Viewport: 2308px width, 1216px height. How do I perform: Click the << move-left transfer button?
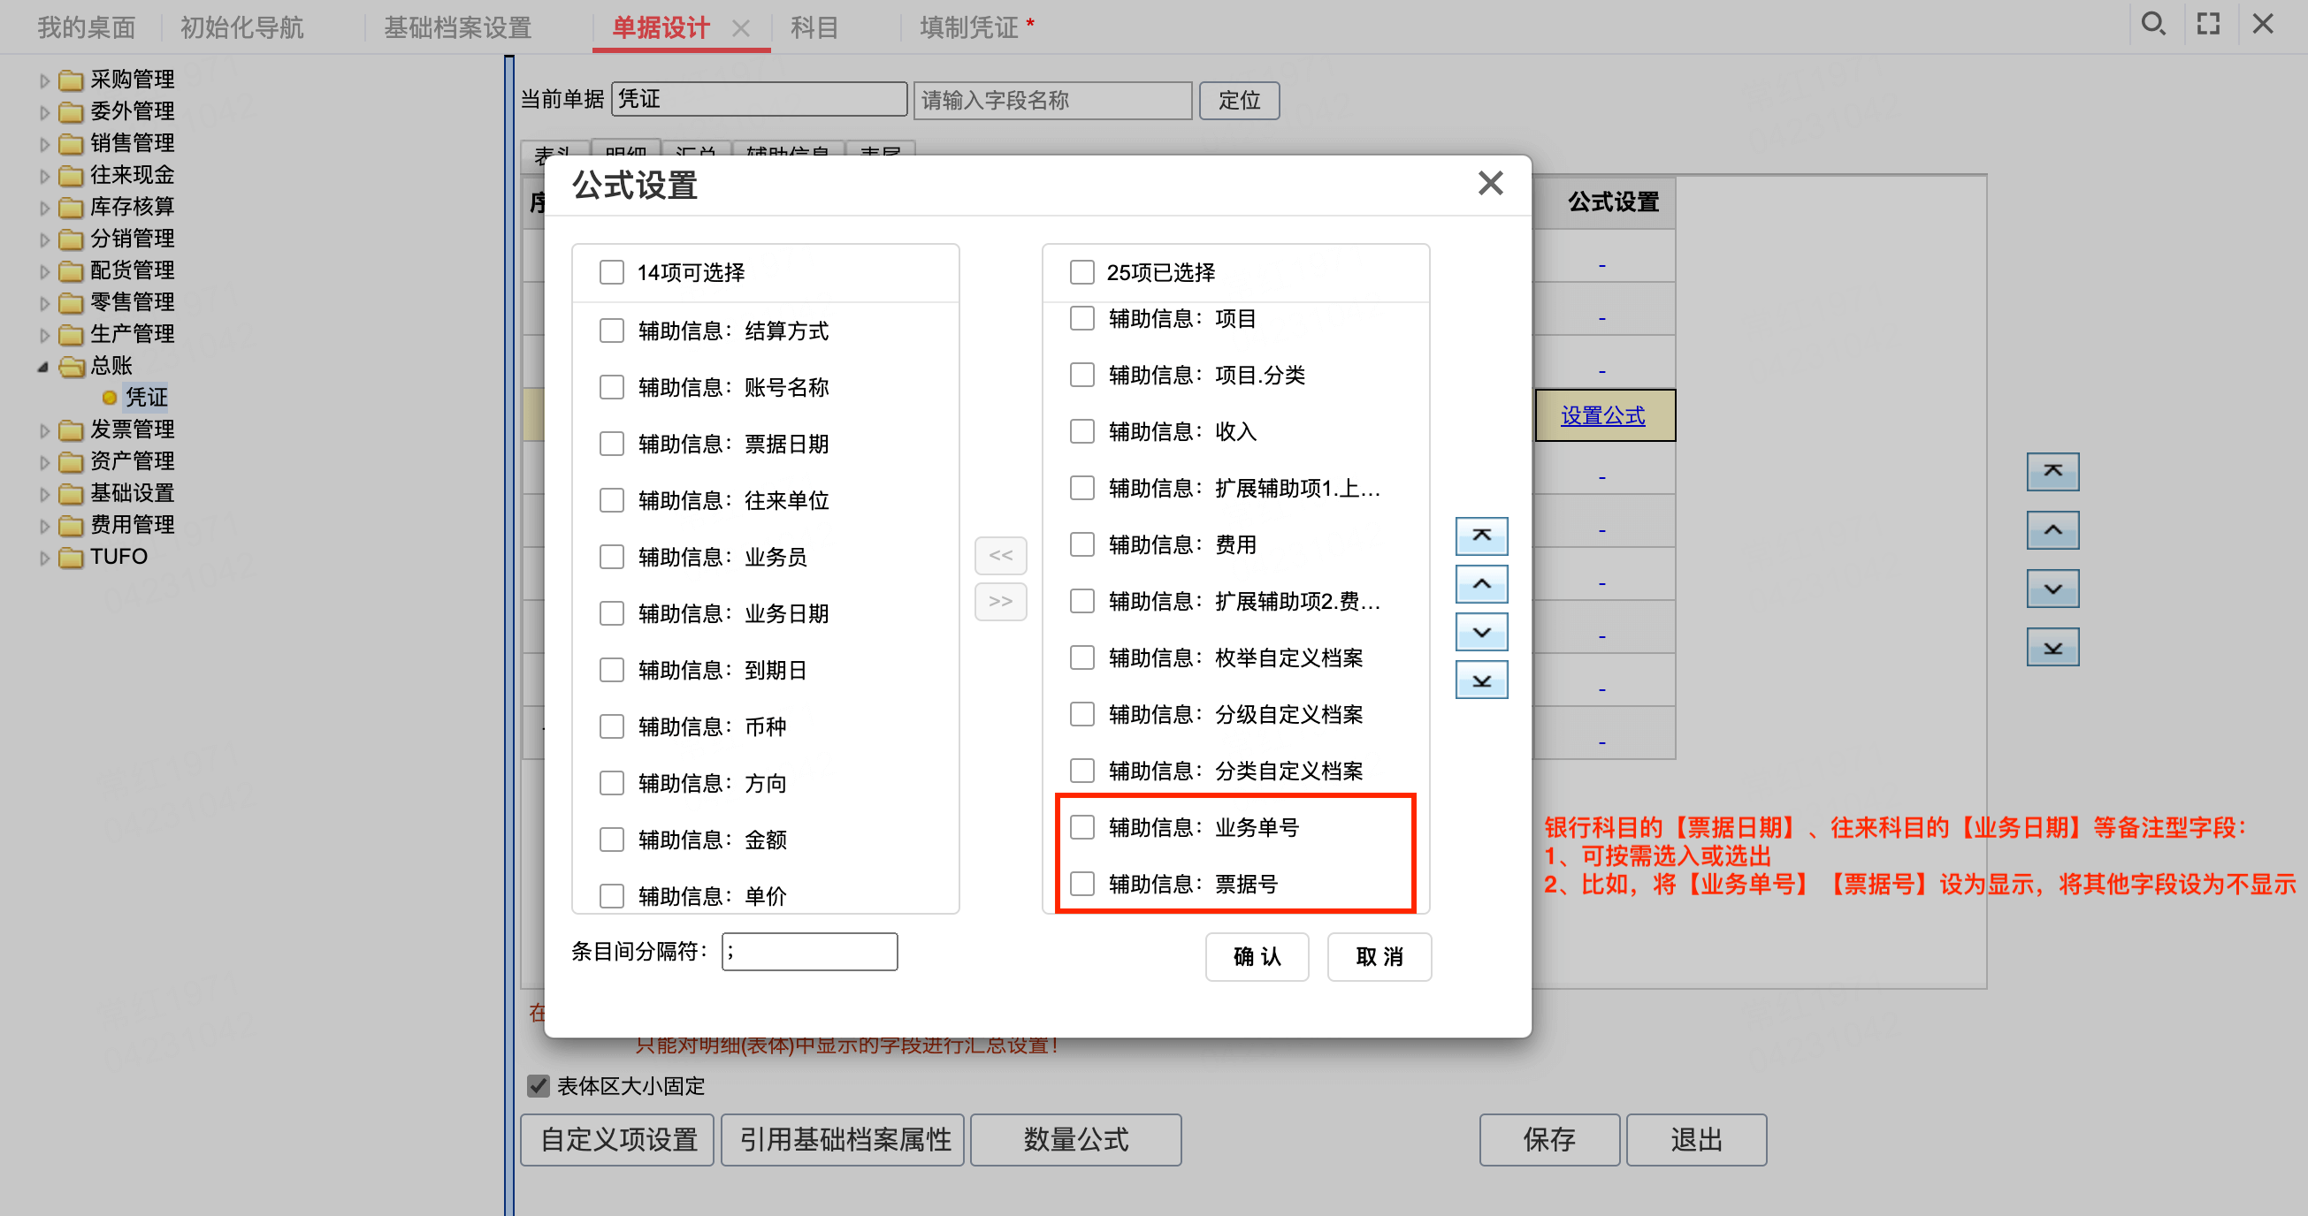click(1000, 556)
